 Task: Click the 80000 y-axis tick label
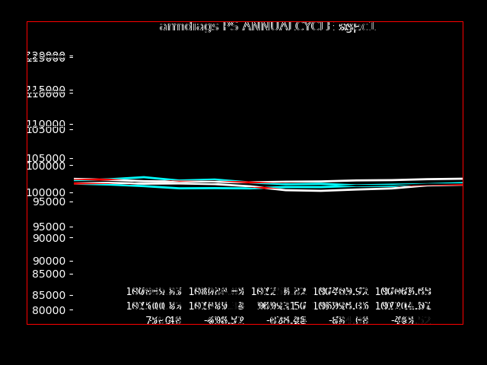(49, 310)
